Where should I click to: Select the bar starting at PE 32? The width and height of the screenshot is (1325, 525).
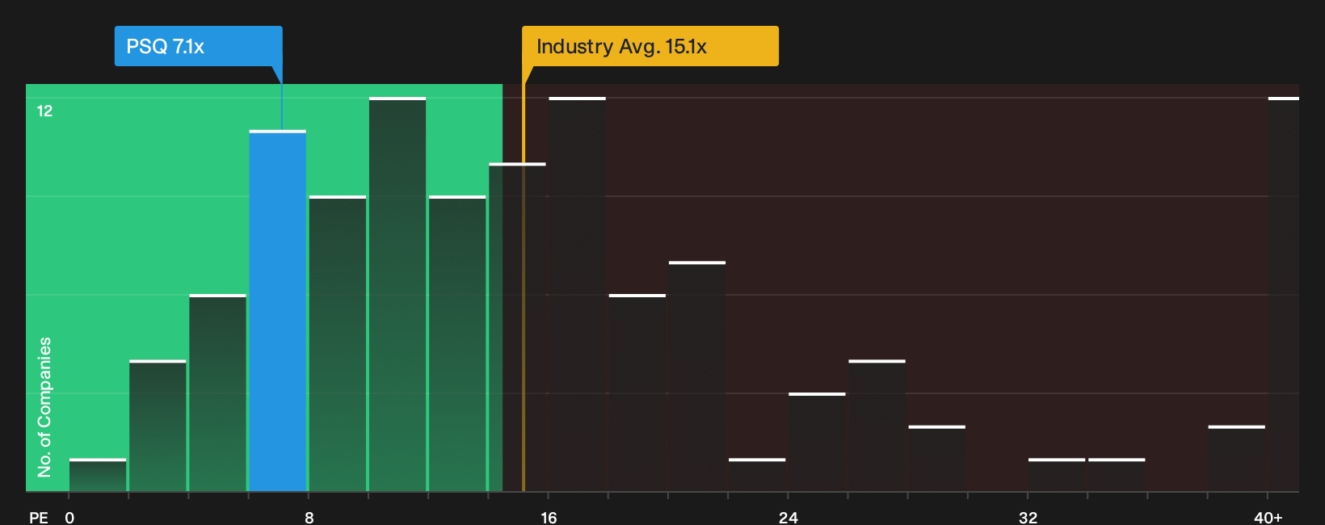[1057, 475]
